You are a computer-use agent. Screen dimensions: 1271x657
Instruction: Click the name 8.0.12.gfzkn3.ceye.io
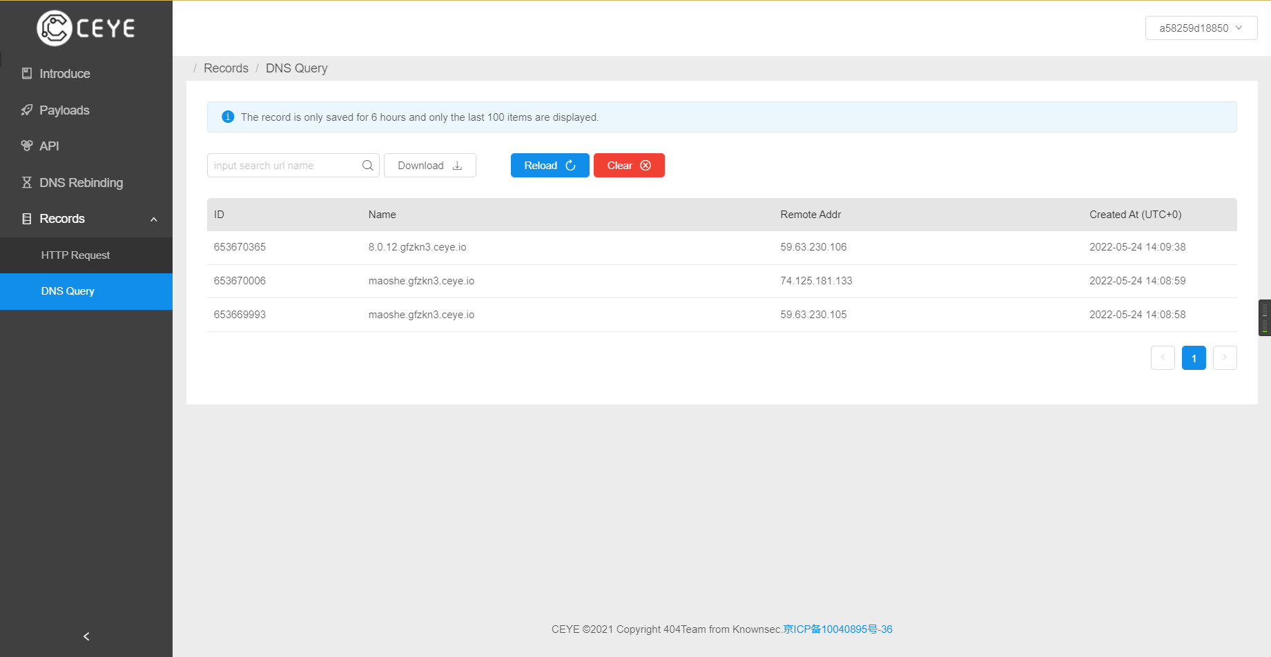pyautogui.click(x=418, y=247)
